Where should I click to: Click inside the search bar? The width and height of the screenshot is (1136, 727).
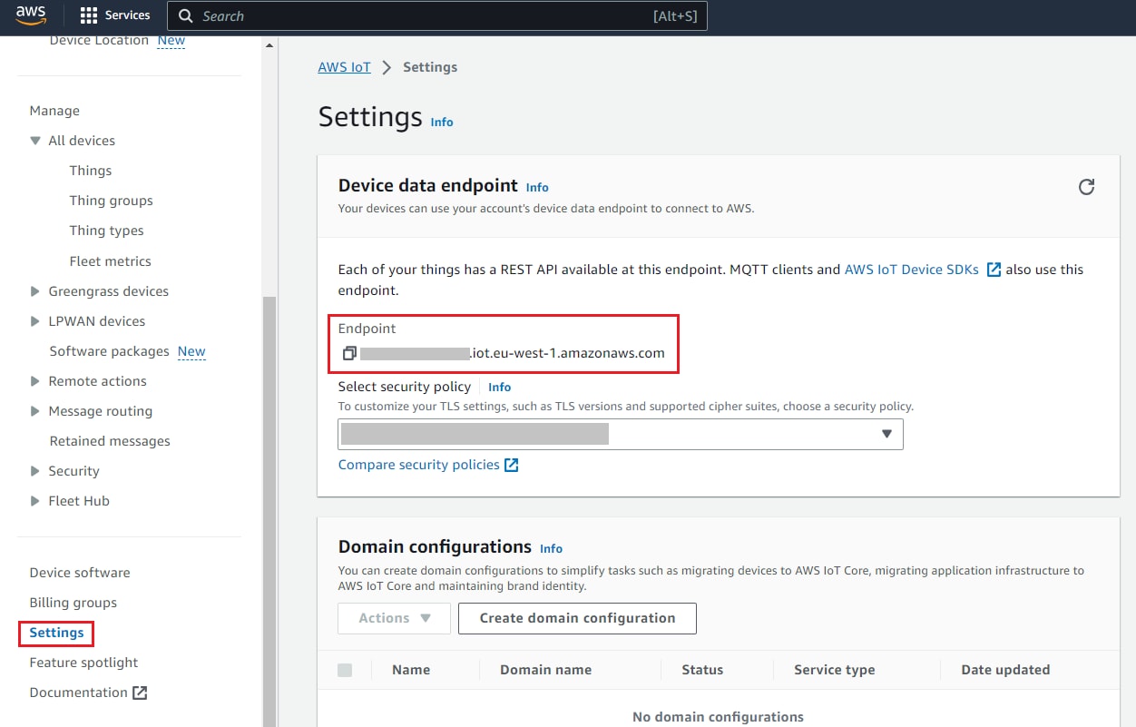pyautogui.click(x=436, y=15)
